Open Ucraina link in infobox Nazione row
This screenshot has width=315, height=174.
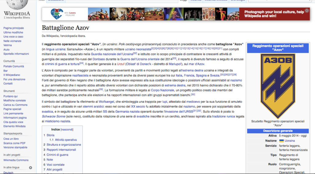click(x=289, y=141)
